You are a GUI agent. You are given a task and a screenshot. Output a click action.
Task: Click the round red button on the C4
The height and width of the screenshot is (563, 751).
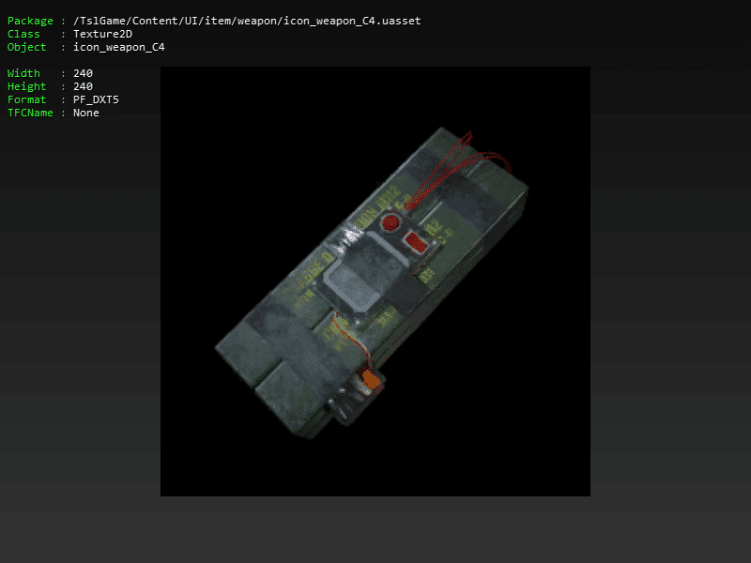(x=390, y=223)
